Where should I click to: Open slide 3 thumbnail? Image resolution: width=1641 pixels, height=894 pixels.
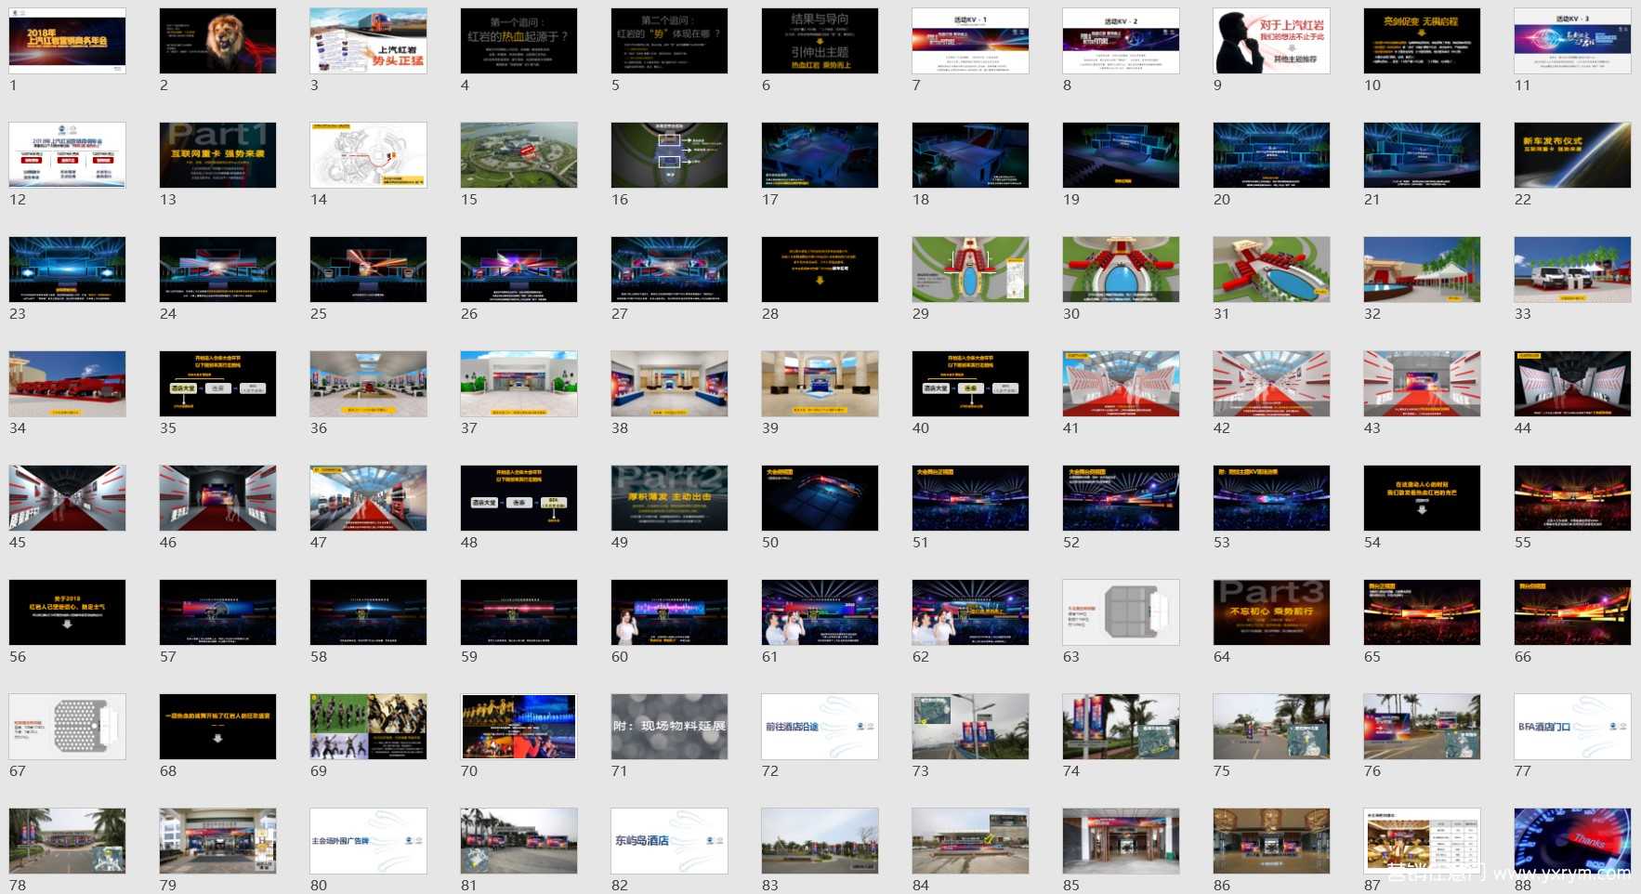pos(368,41)
